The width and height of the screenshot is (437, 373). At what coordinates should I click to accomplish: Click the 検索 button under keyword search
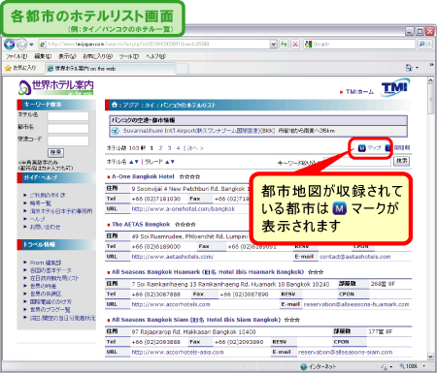56,152
